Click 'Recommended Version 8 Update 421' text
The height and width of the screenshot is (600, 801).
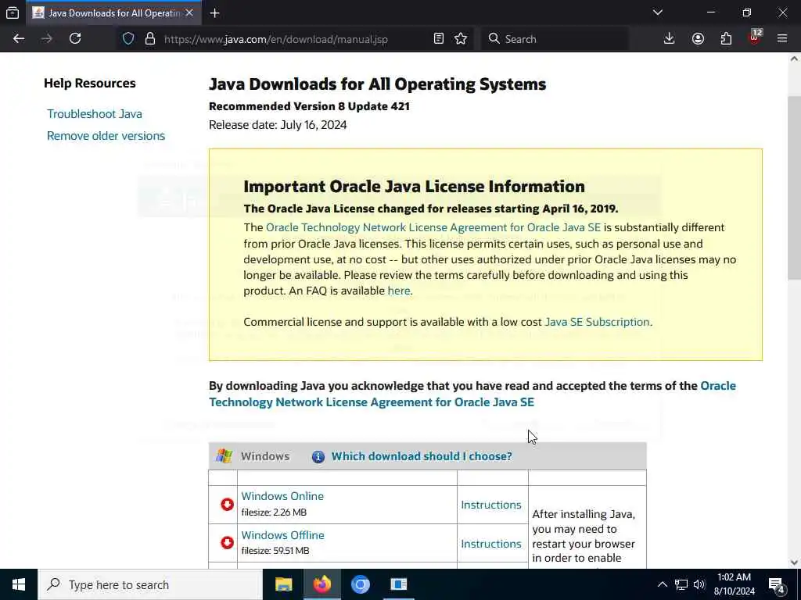click(309, 106)
